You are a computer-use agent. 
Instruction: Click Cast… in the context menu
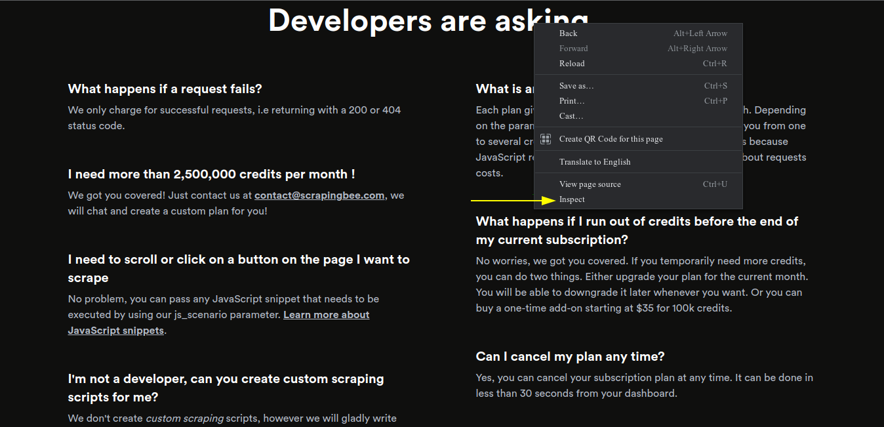click(571, 116)
